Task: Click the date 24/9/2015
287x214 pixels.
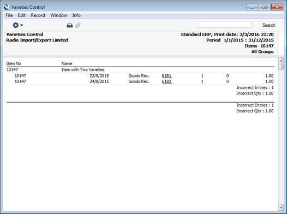Action: [99, 81]
